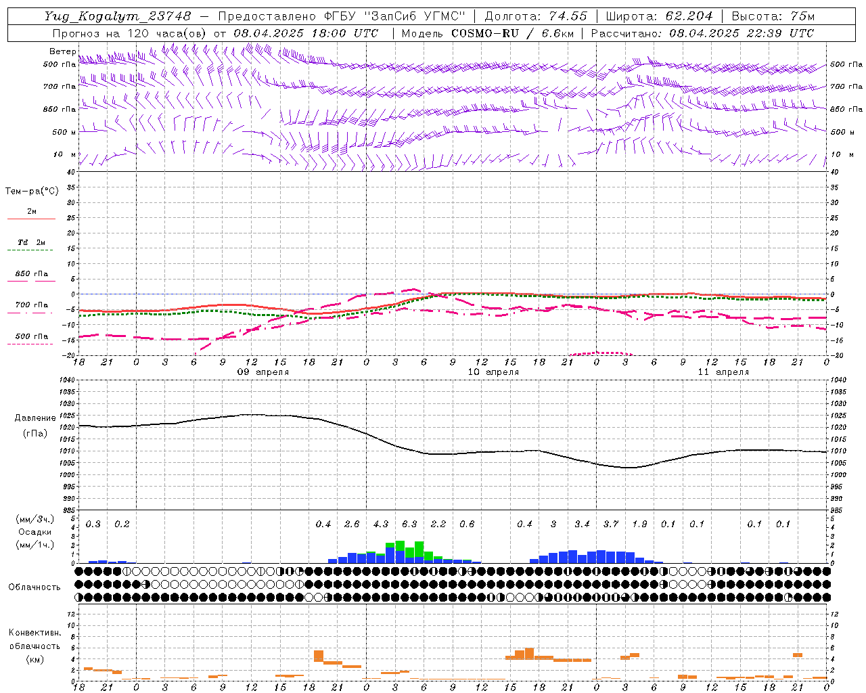Select the 0.3 precipitation total value
Image resolution: width=866 pixels, height=693 pixels.
[x=93, y=524]
